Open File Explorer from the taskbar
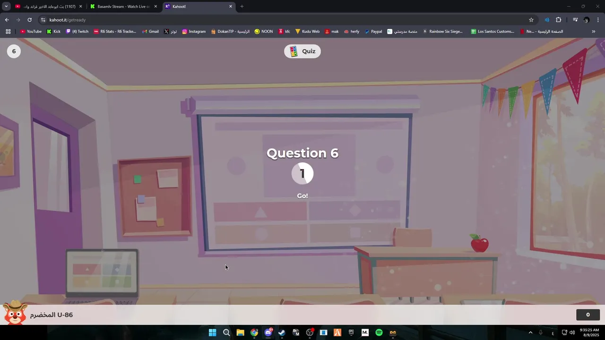Image resolution: width=605 pixels, height=340 pixels. click(x=240, y=332)
